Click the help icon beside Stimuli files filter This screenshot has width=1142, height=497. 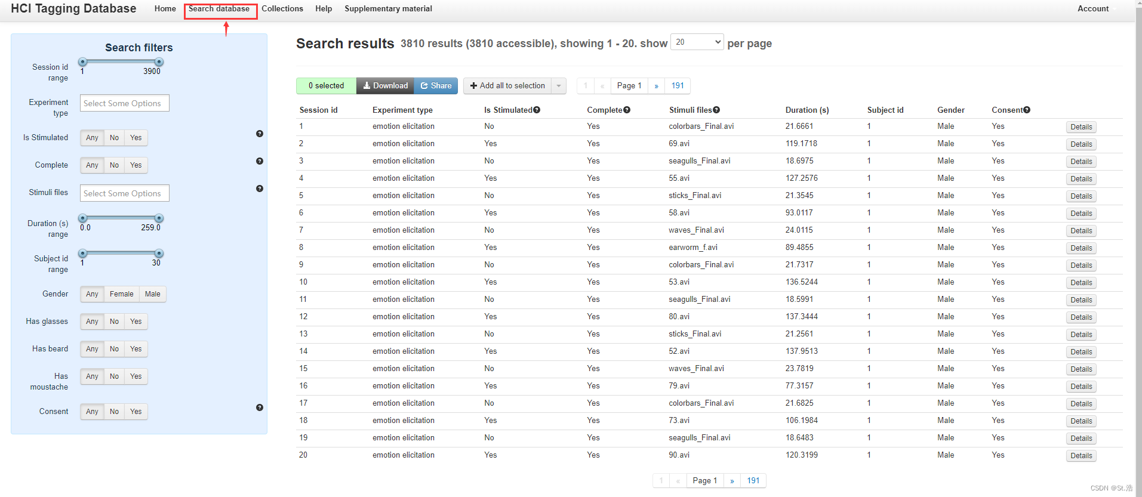[x=260, y=189]
